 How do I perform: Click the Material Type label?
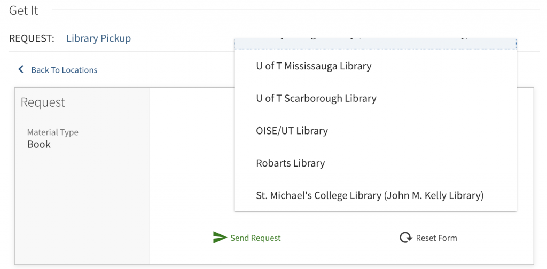click(x=53, y=132)
